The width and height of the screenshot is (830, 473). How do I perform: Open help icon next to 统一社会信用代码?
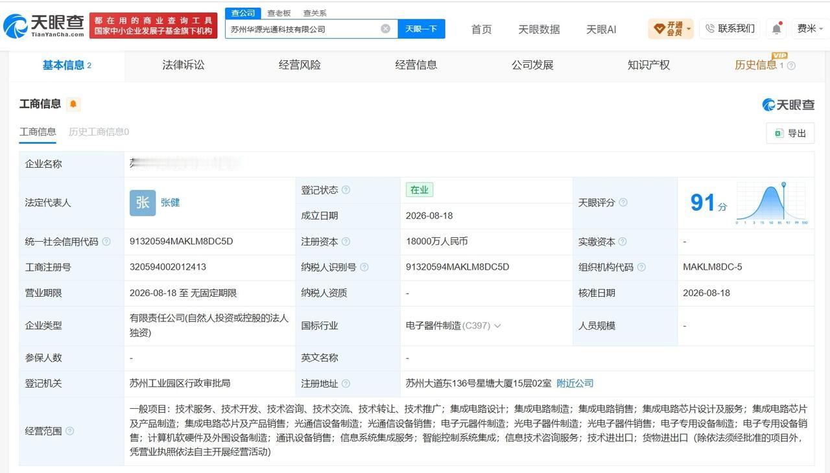(x=106, y=242)
